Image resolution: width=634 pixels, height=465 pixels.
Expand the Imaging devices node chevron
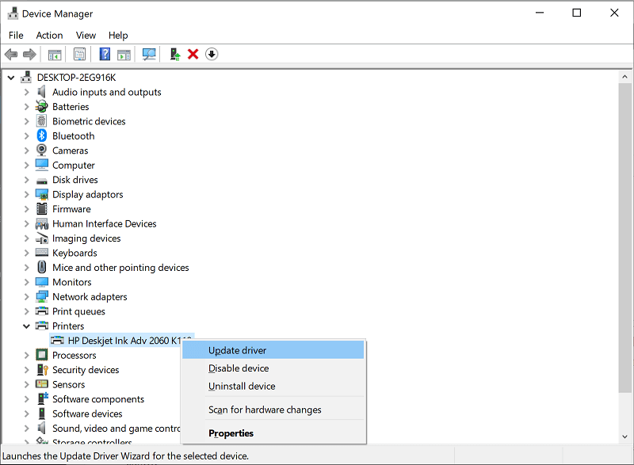coord(27,238)
